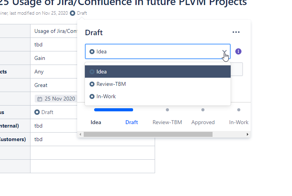292x196 pixels.
Task: Click the tbd cell in the Customers row
Action: tap(93, 139)
